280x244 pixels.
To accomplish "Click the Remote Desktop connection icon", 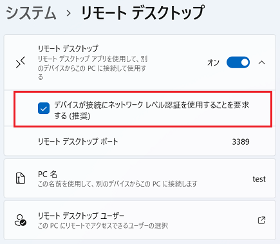I will pos(21,62).
